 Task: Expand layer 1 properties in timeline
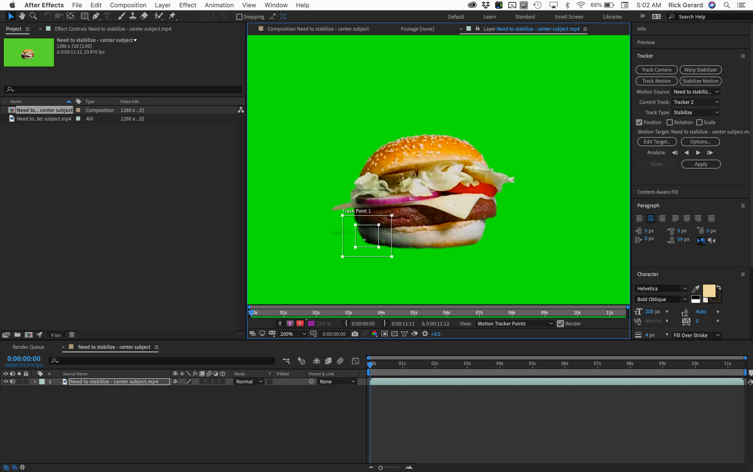[x=35, y=382]
